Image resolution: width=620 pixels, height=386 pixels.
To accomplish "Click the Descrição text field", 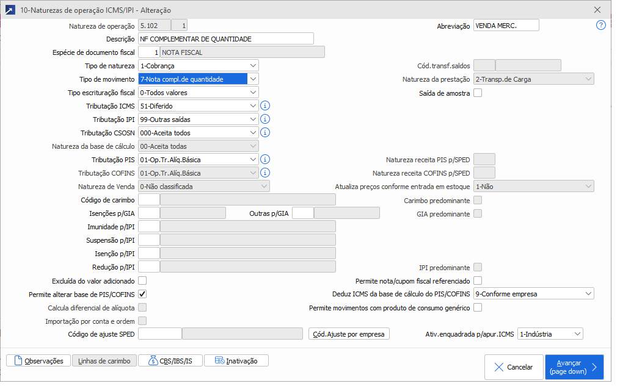I will [225, 39].
